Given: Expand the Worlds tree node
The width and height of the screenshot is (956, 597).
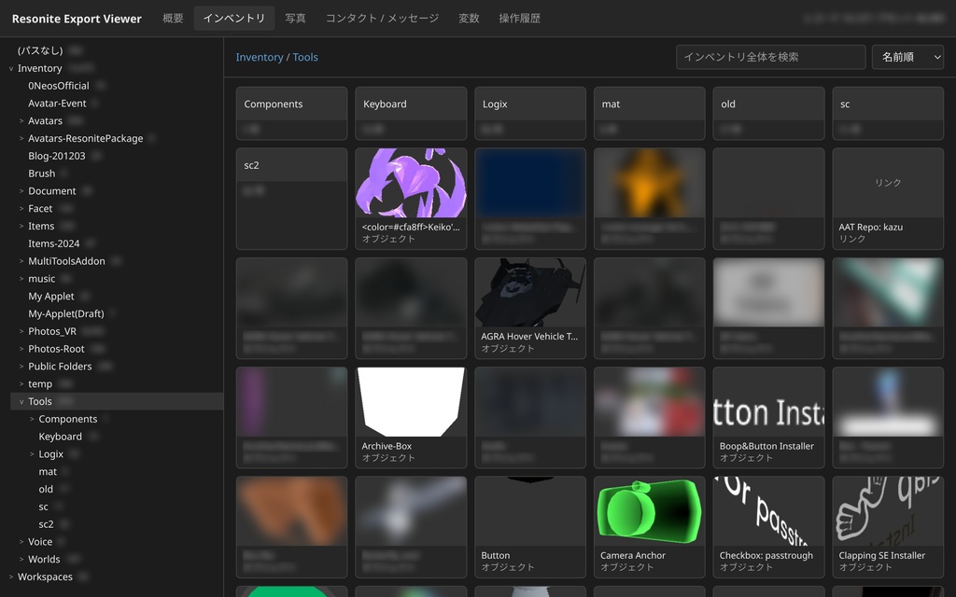Looking at the screenshot, I should (x=21, y=560).
